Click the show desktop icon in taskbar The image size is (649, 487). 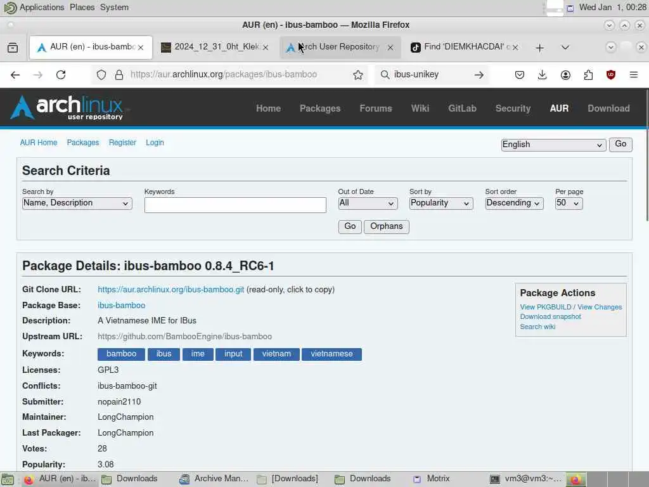tap(8, 479)
